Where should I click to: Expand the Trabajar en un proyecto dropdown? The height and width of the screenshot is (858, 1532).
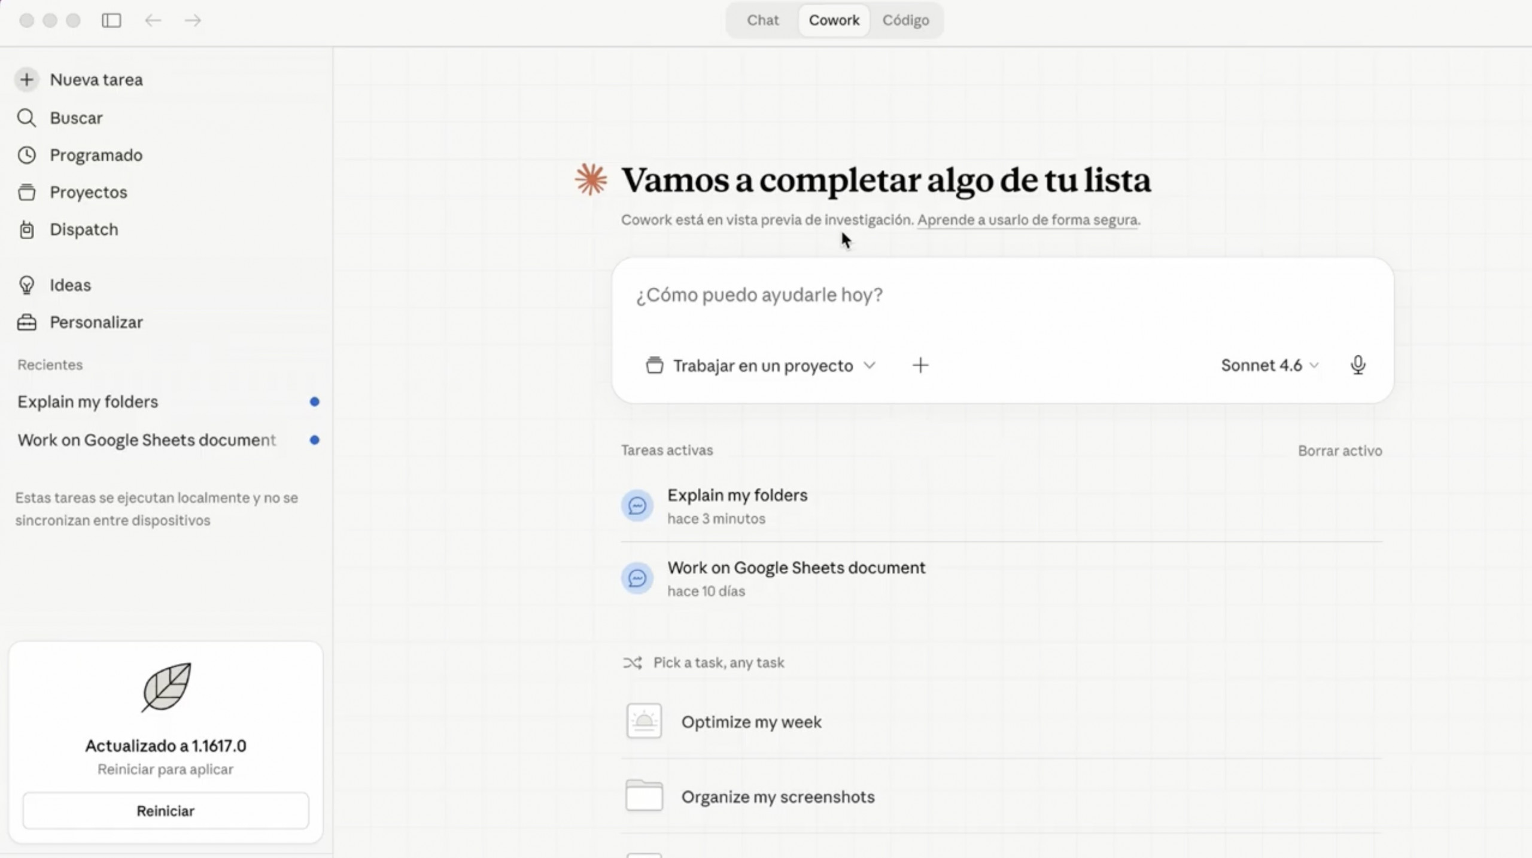(x=761, y=366)
